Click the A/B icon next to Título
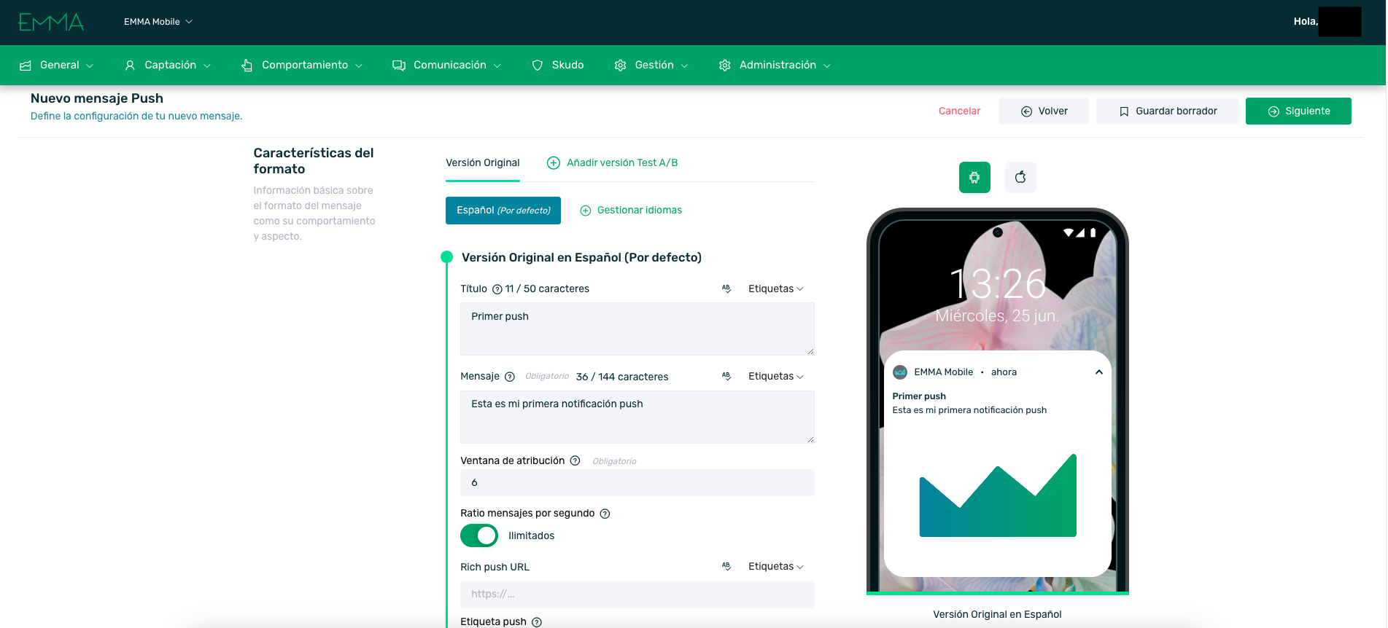The width and height of the screenshot is (1388, 628). [726, 289]
